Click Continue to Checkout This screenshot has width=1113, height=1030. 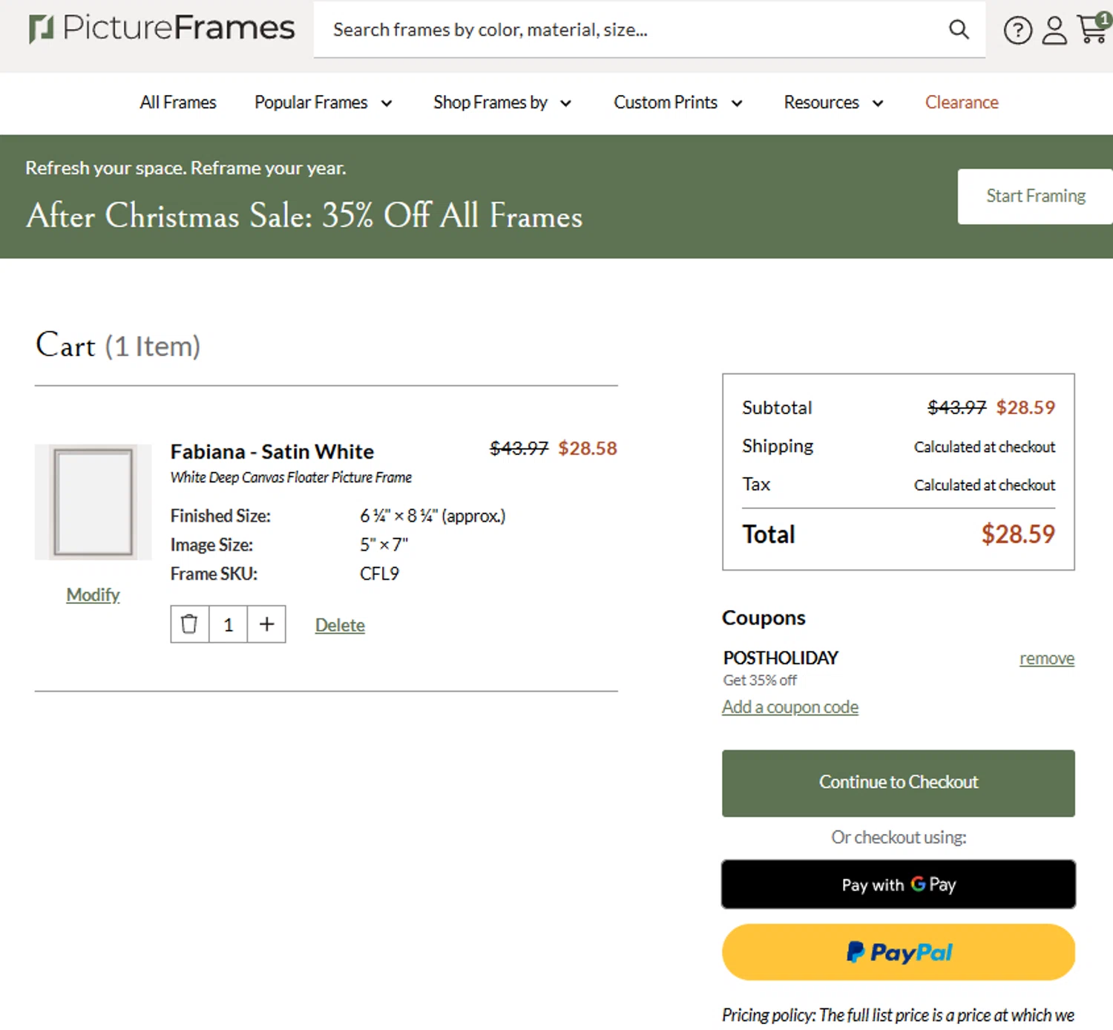[898, 783]
